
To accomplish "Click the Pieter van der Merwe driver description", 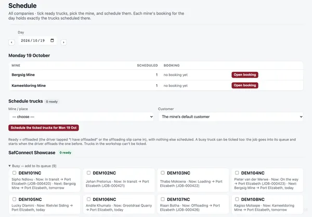I will (x=266, y=184).
